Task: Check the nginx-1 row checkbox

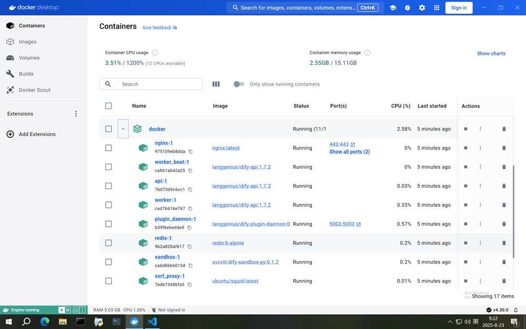Action: 108,148
